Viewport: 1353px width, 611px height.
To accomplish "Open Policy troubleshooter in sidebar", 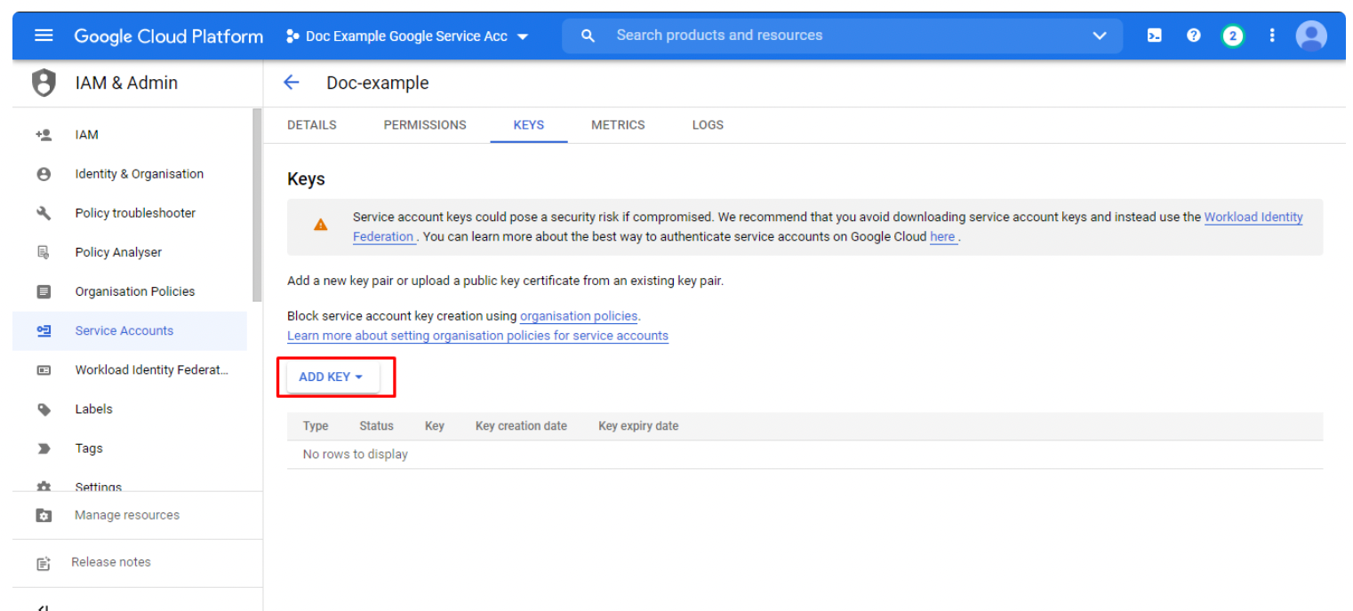I will pos(130,213).
